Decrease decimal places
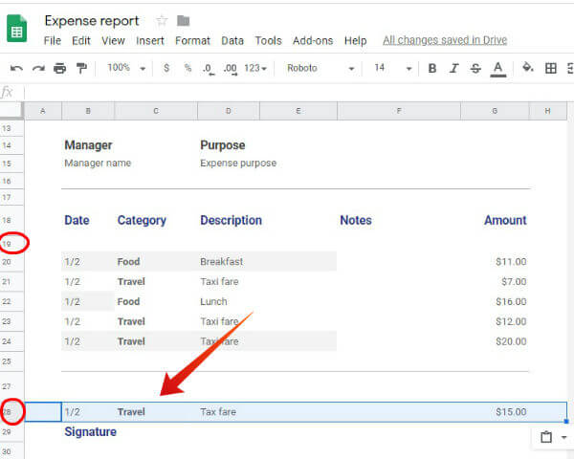This screenshot has height=459, width=574. point(209,69)
